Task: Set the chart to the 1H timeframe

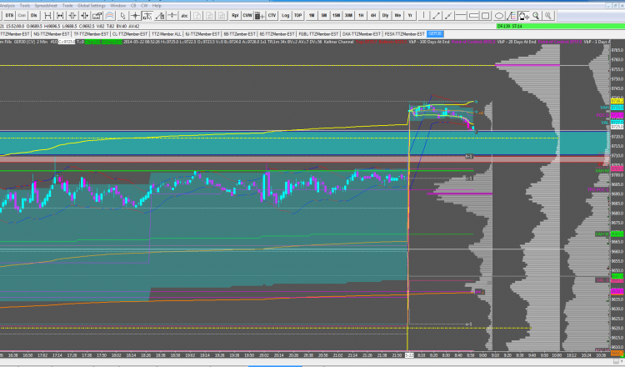Action: click(x=361, y=16)
